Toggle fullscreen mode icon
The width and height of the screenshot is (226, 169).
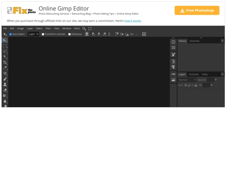coord(90,29)
